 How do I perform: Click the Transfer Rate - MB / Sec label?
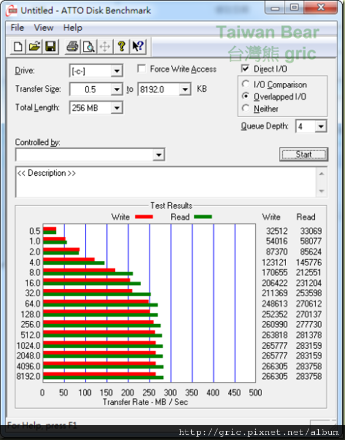point(145,402)
